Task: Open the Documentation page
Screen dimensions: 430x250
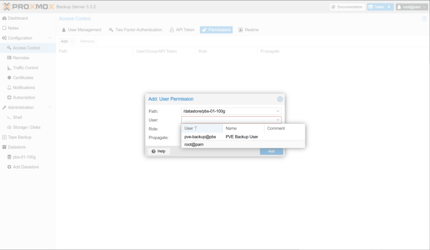Action: pyautogui.click(x=346, y=7)
